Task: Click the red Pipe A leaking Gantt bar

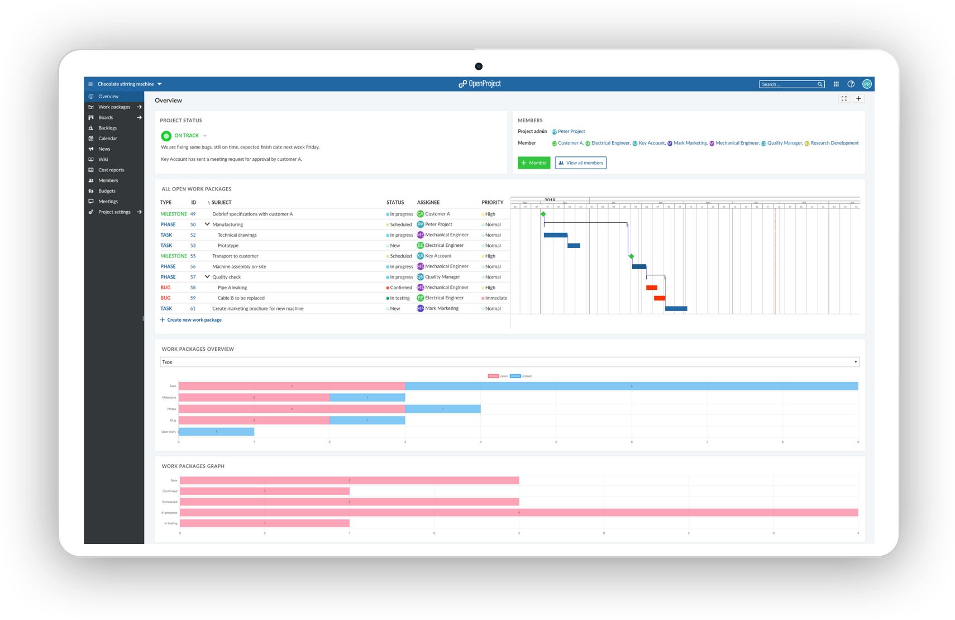Action: pos(651,288)
